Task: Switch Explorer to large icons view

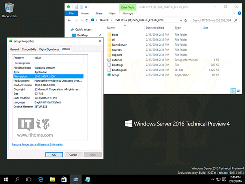Action: click(238, 91)
